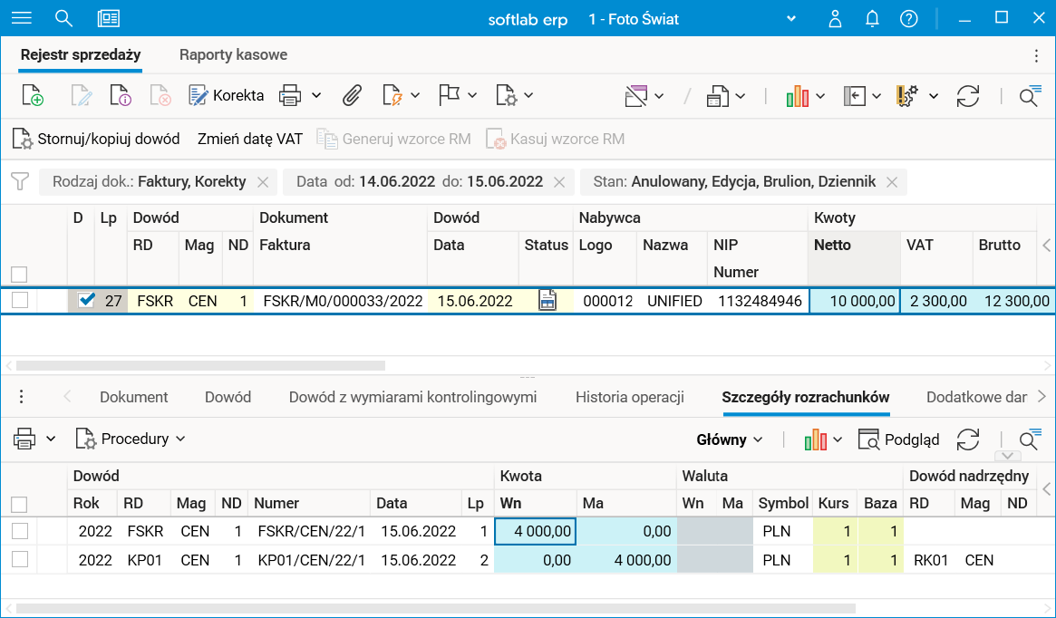The height and width of the screenshot is (618, 1056).
Task: Click the funnel filter icon
Action: tap(19, 181)
